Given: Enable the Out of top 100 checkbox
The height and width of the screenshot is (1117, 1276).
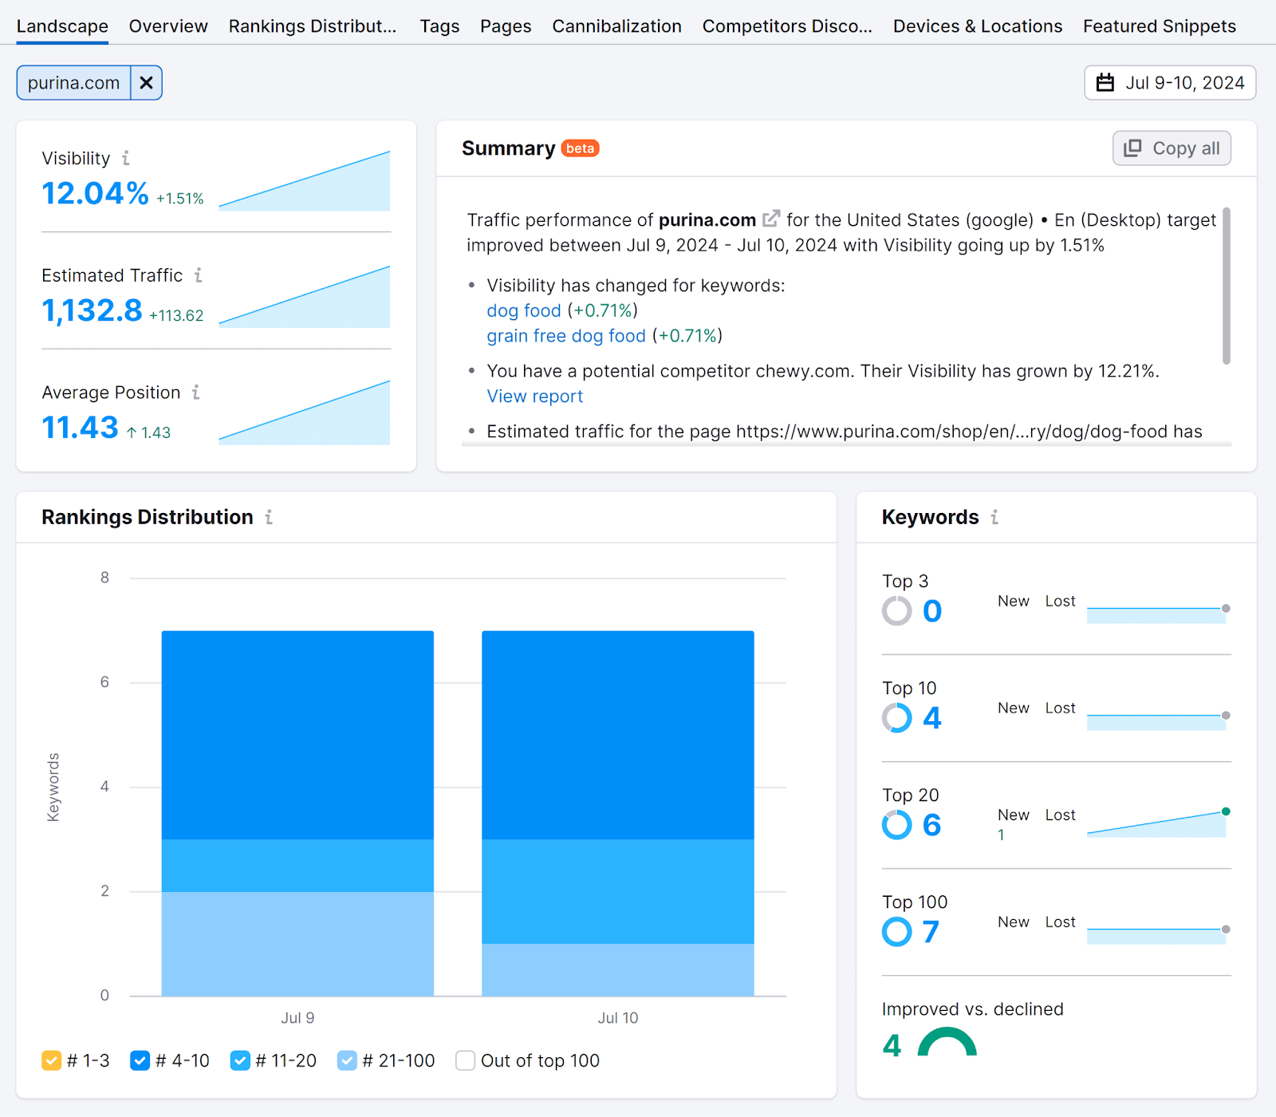Looking at the screenshot, I should pyautogui.click(x=465, y=1060).
